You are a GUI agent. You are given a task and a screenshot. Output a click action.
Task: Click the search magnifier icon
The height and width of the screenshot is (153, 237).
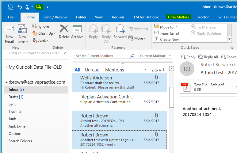132,56
